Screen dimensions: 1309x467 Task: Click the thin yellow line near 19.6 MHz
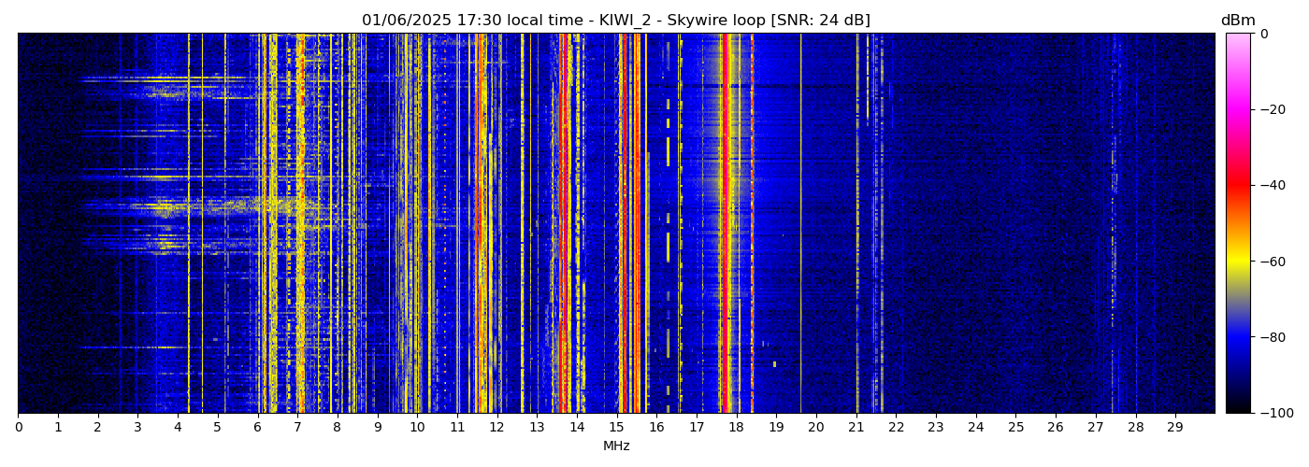[x=800, y=224]
